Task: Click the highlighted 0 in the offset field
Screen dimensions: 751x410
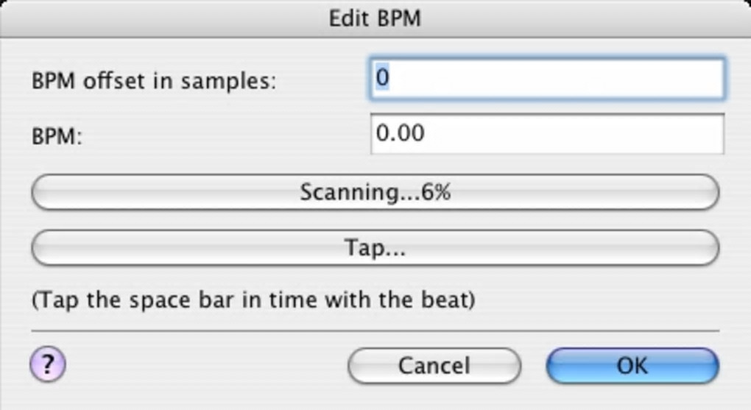Action: [383, 77]
